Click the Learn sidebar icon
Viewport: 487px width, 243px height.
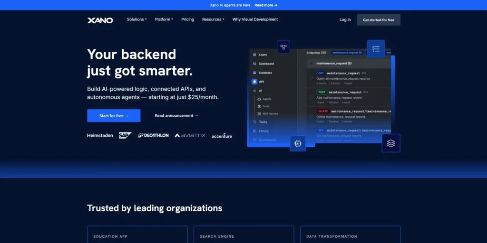pos(255,55)
